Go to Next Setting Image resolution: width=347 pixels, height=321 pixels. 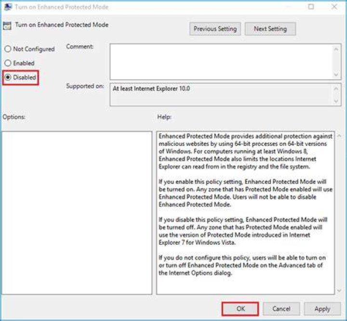[270, 29]
